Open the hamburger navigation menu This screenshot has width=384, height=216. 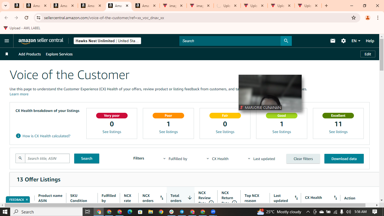[x=7, y=41]
